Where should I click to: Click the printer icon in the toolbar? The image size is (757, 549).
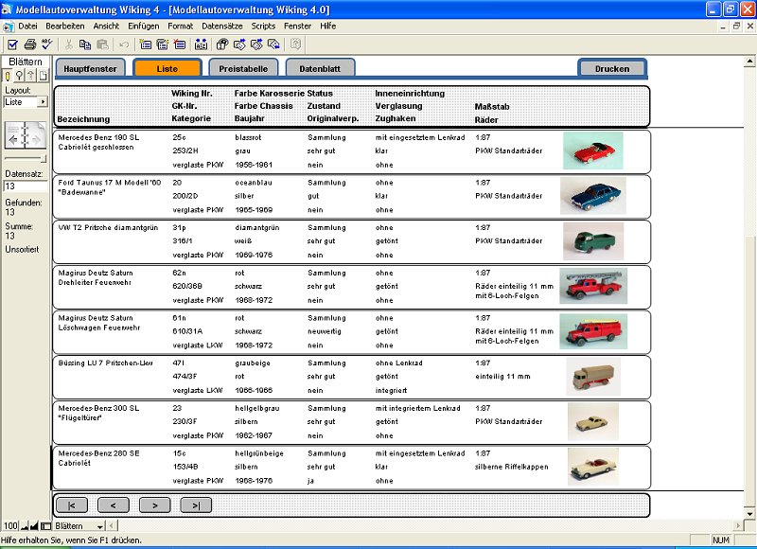(30, 44)
